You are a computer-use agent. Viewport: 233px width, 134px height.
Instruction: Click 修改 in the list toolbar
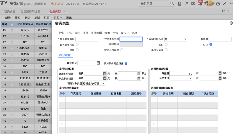[x=17, y=18]
